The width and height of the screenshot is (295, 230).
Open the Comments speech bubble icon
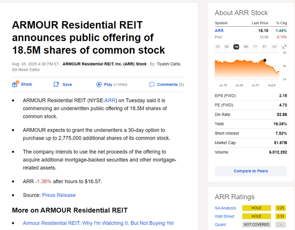click(152, 84)
